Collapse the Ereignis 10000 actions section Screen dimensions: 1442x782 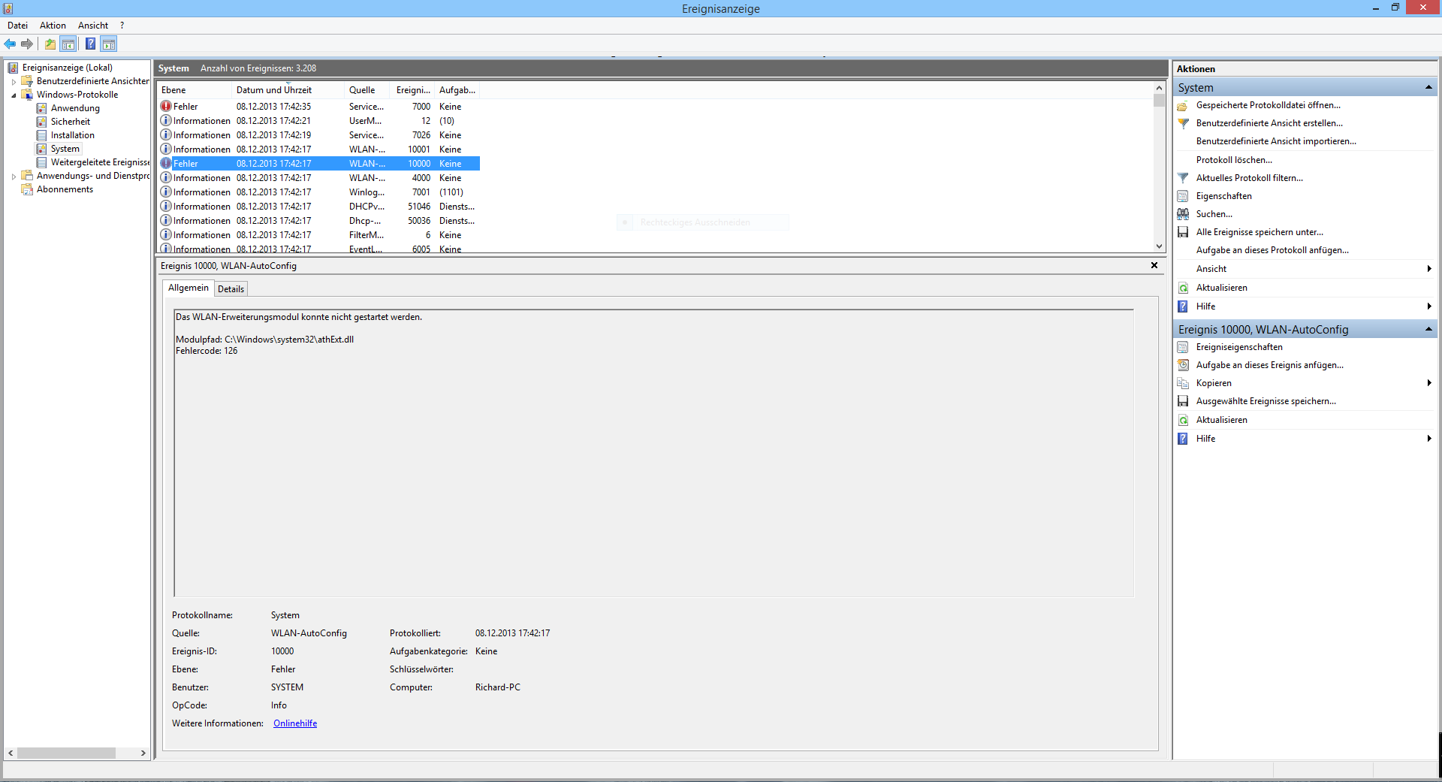coord(1428,330)
